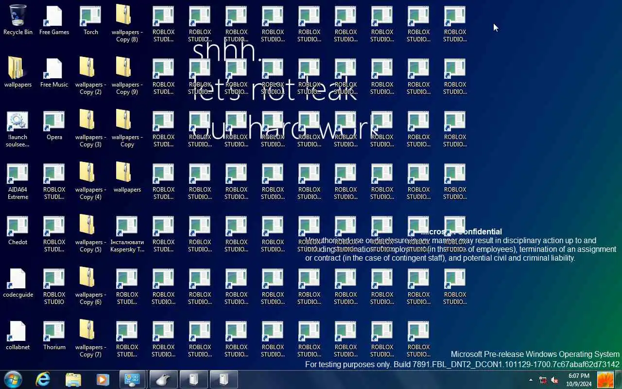Select the wallpapers - Copy (4) folder
Viewport: 622px width, 389px height.
(x=90, y=181)
